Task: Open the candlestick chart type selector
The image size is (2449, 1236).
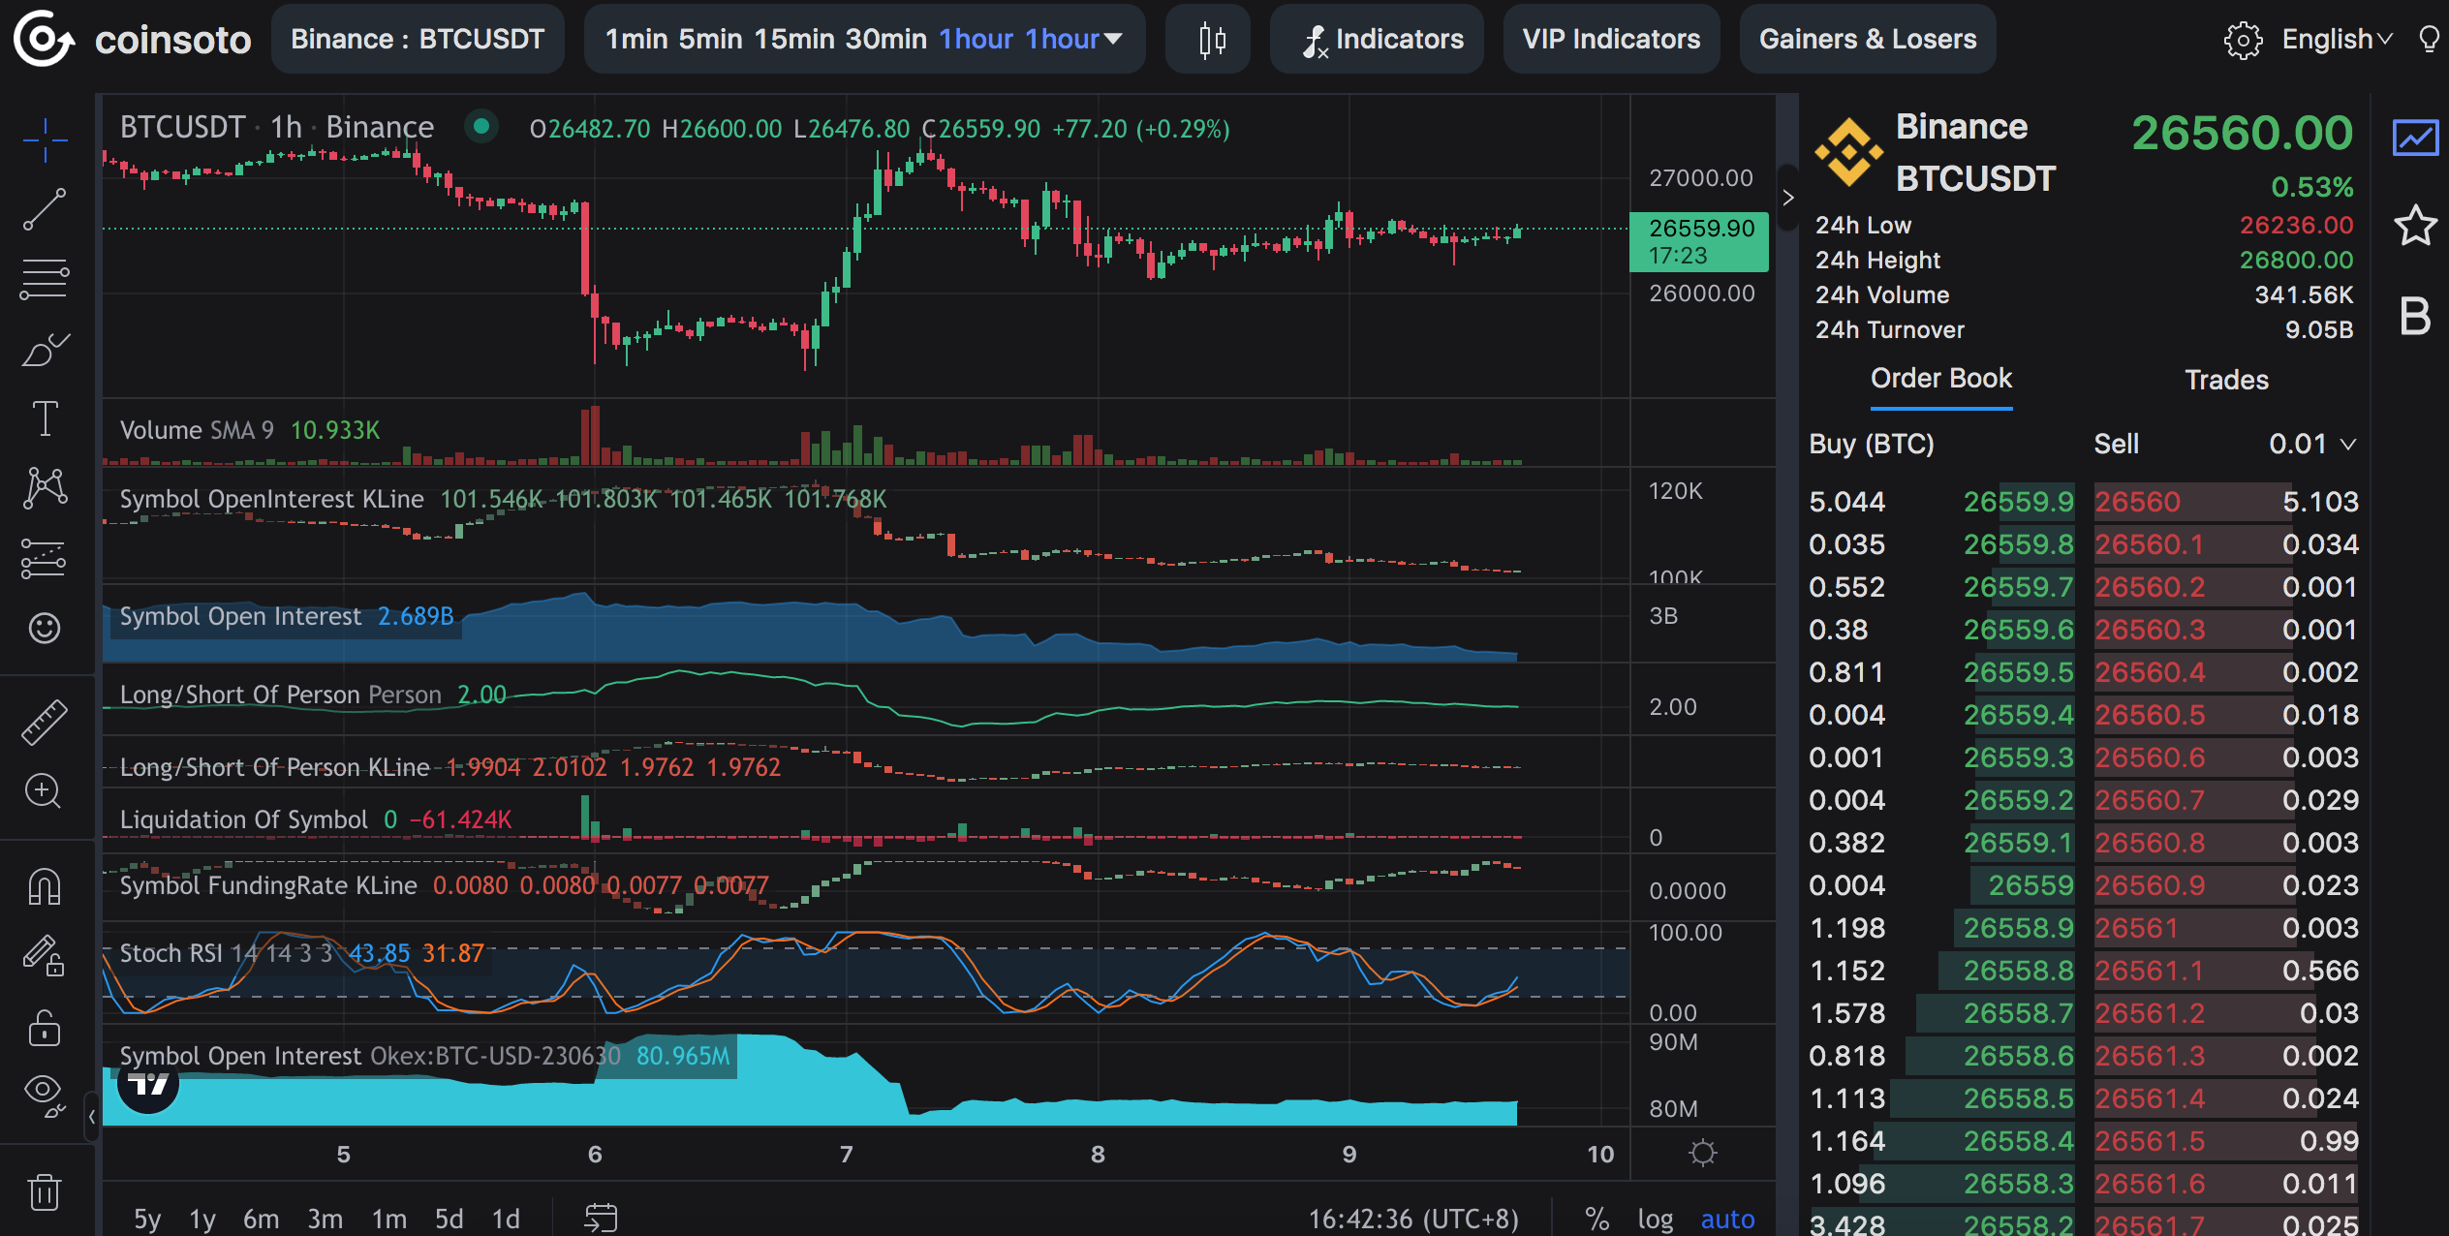Action: (1211, 40)
